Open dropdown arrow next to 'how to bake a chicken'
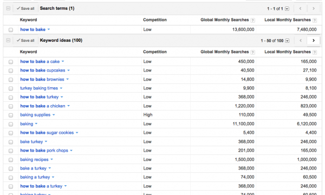The width and height of the screenshot is (325, 195). click(68, 106)
